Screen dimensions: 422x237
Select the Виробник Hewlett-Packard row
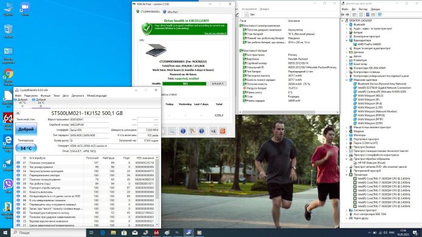289,59
